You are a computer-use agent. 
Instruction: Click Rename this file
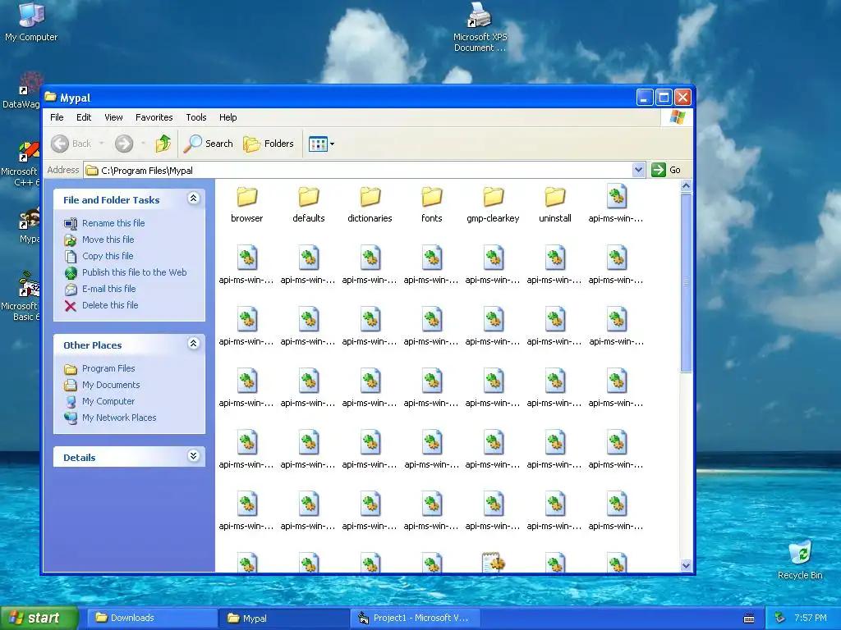point(113,223)
